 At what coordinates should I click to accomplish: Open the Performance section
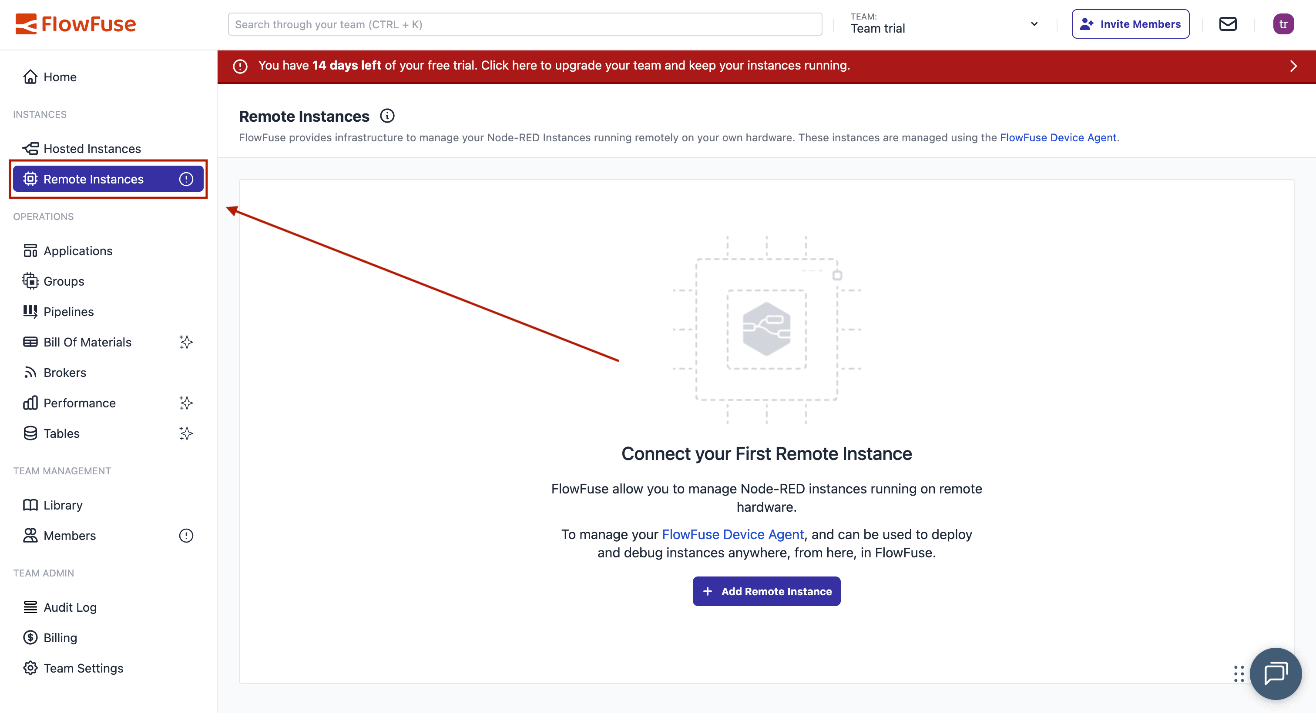(78, 403)
